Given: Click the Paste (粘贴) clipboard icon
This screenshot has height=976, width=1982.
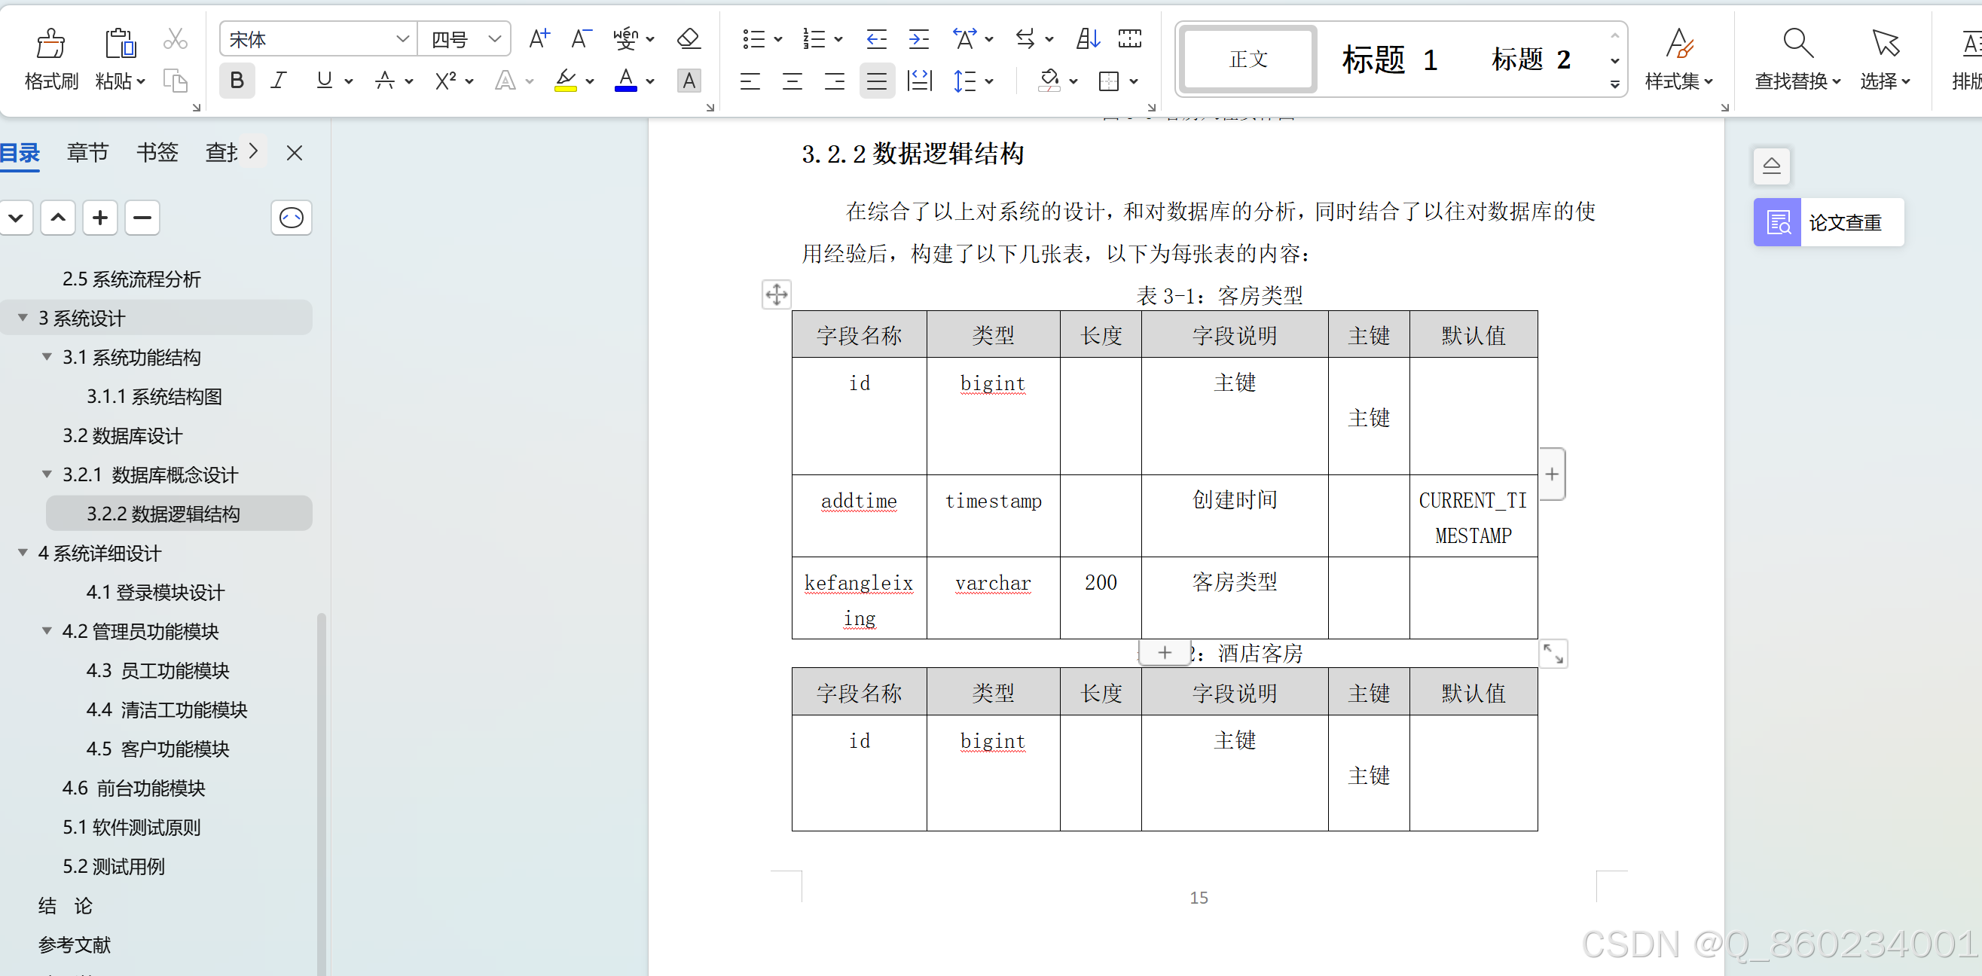Looking at the screenshot, I should pos(120,43).
